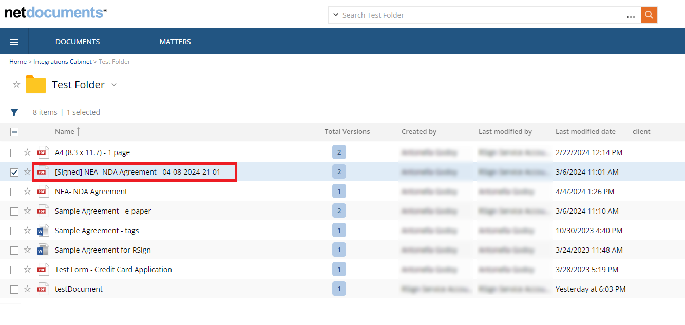This screenshot has width=685, height=325.
Task: Open A4 (8.3 x 11.7) - 1 page
Action: point(92,152)
